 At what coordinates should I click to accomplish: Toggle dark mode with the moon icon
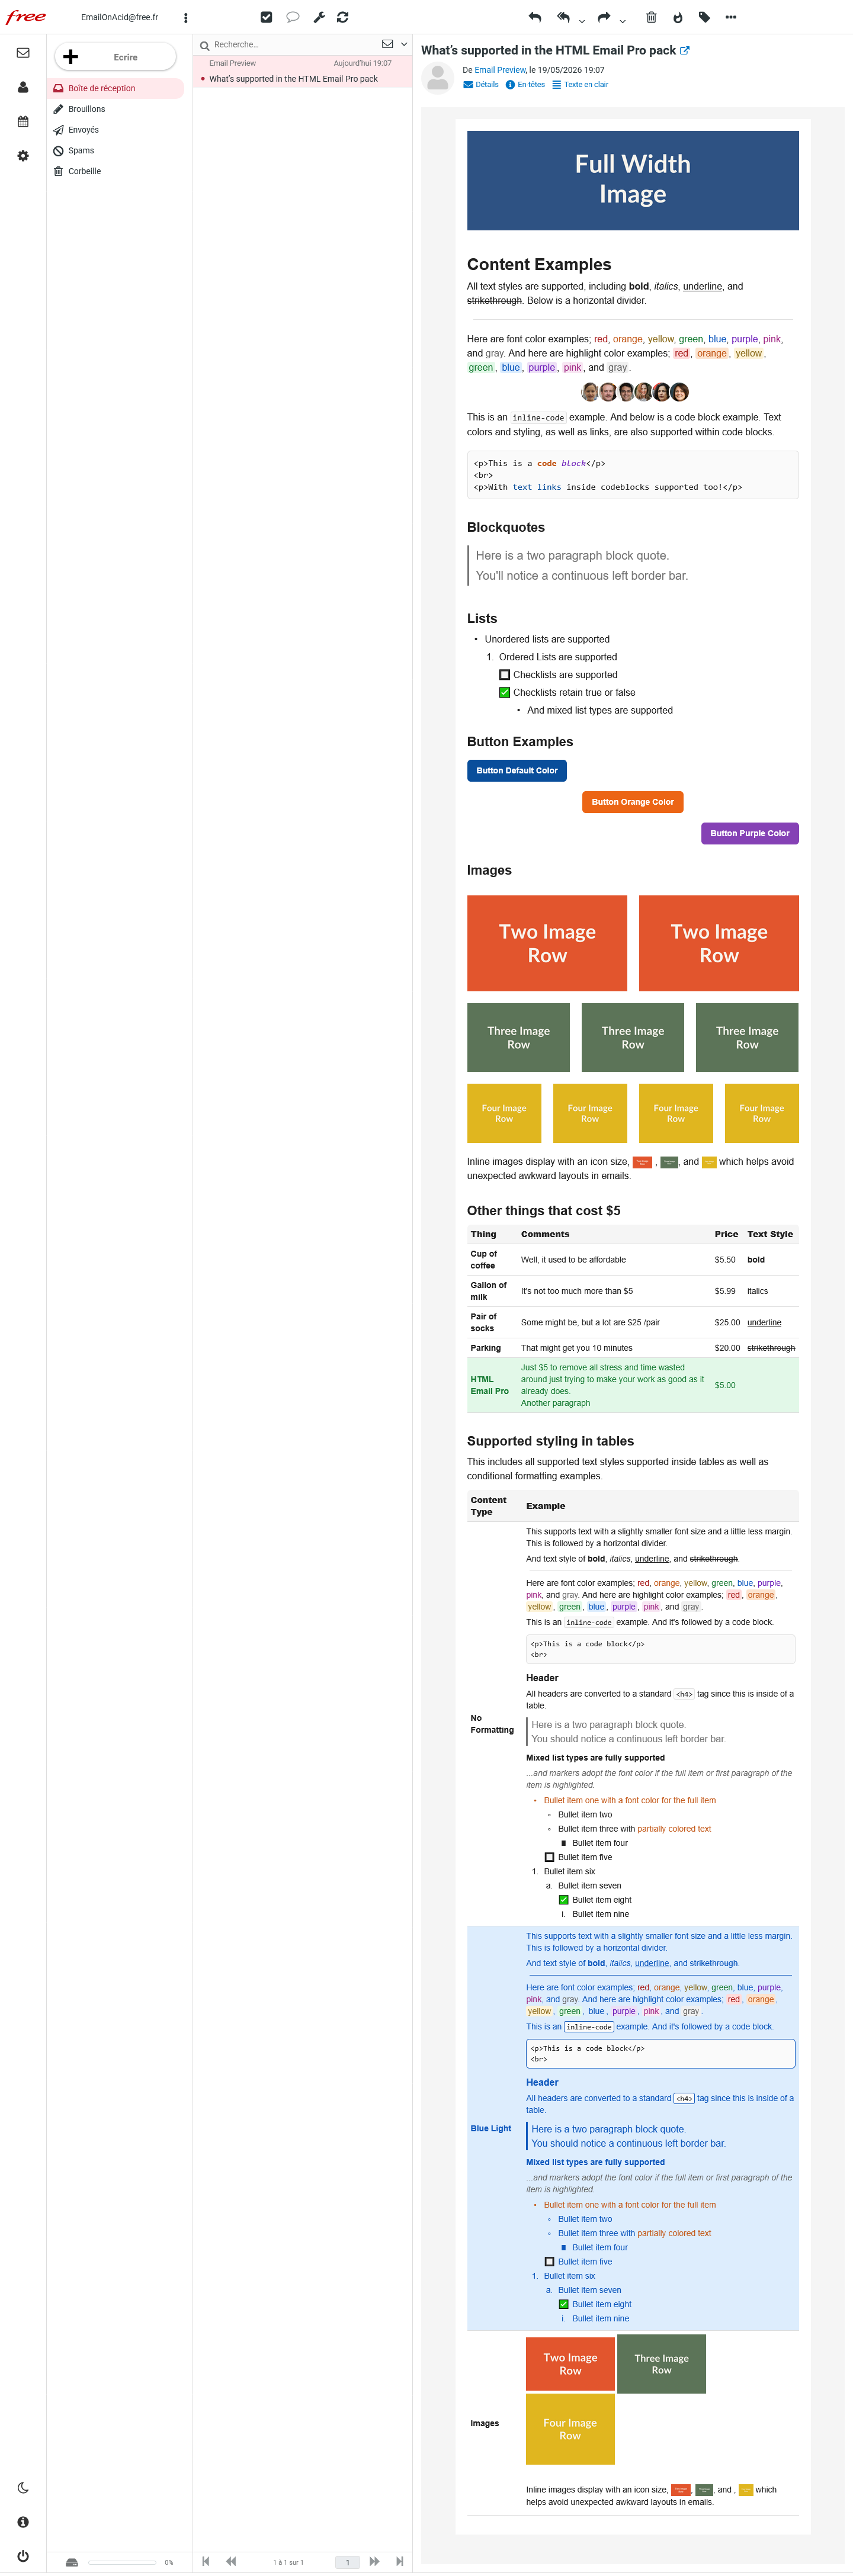pyautogui.click(x=23, y=2487)
